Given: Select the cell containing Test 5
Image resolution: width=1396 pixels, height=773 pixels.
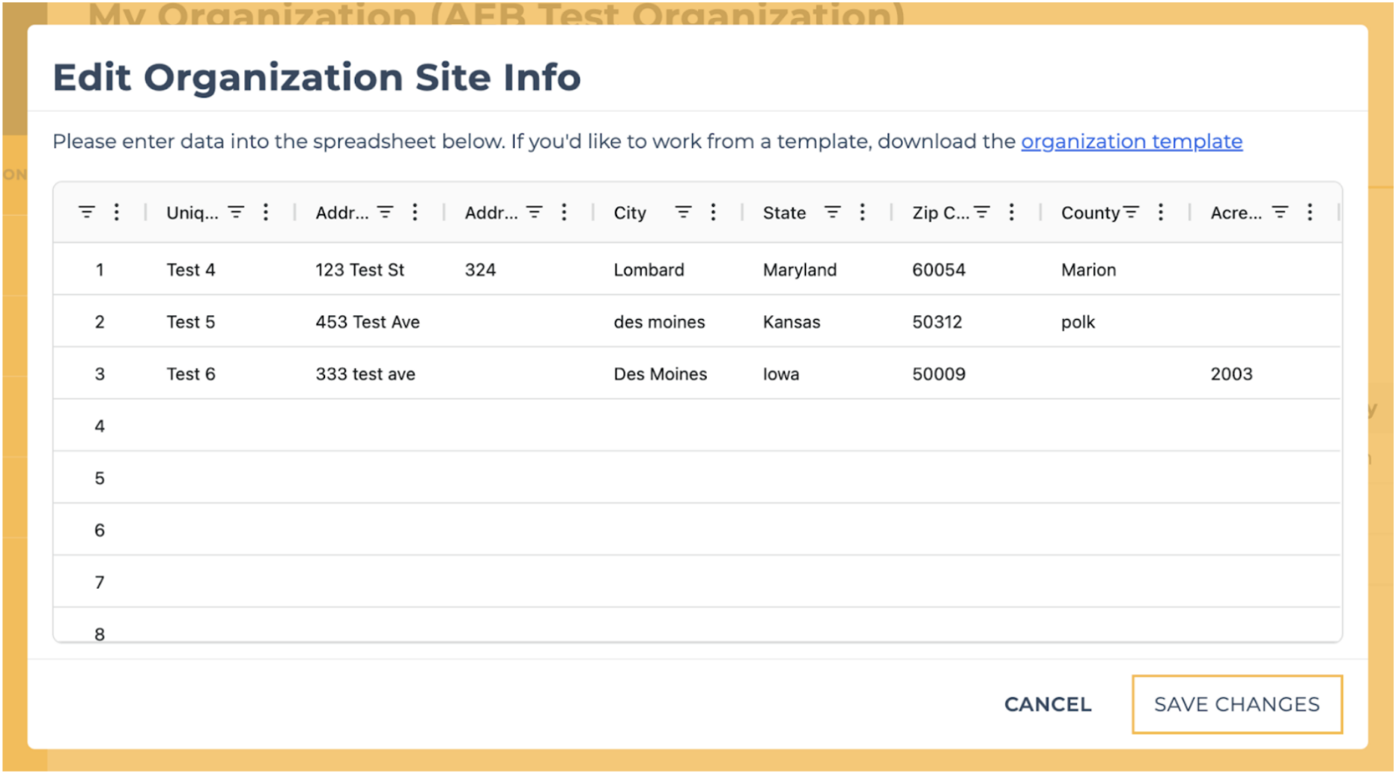Looking at the screenshot, I should point(191,321).
